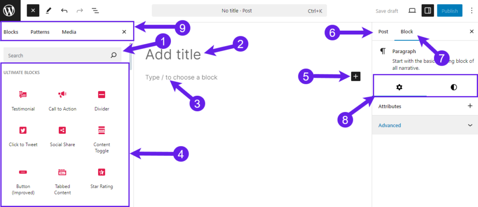Click the Publish button

point(450,11)
